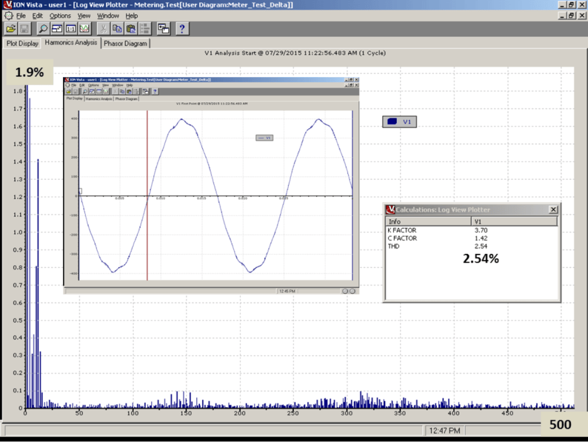The height and width of the screenshot is (442, 588).
Task: Click the Open file toolbar icon
Action: (11, 29)
